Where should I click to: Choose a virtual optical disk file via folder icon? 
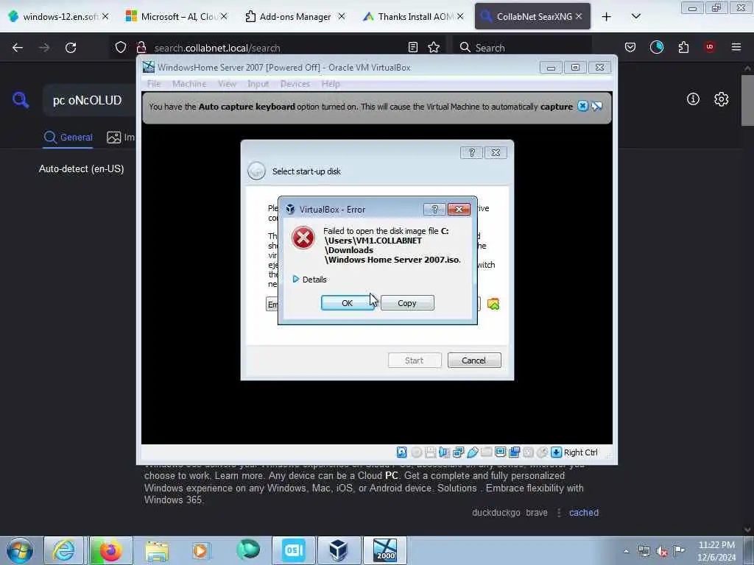click(493, 304)
